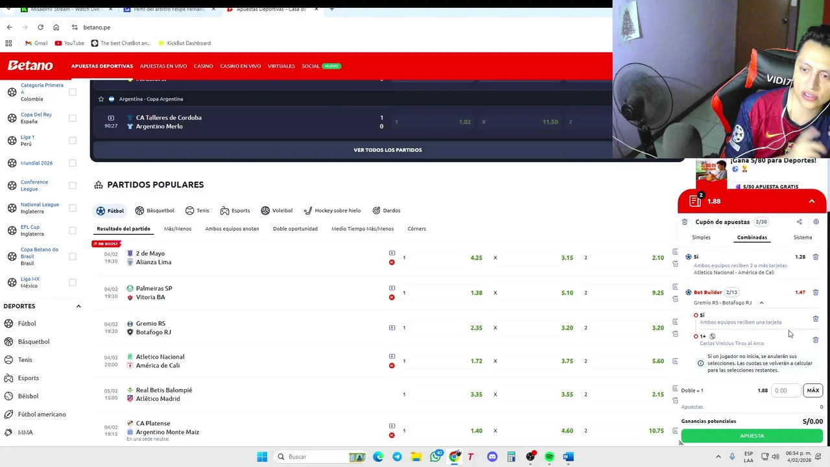Delete the Atletico Nacional tarjetas selection

(816, 257)
